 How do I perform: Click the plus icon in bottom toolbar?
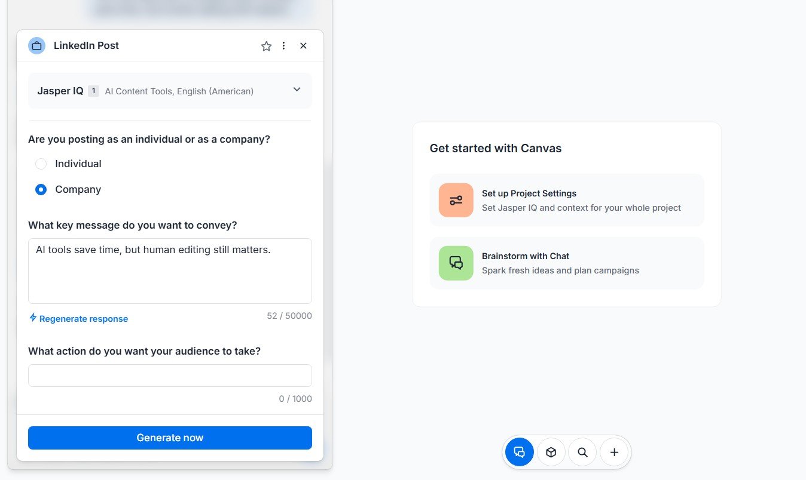pos(614,453)
